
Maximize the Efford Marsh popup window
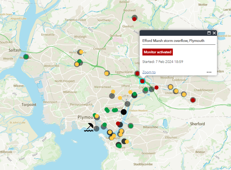point(209,33)
